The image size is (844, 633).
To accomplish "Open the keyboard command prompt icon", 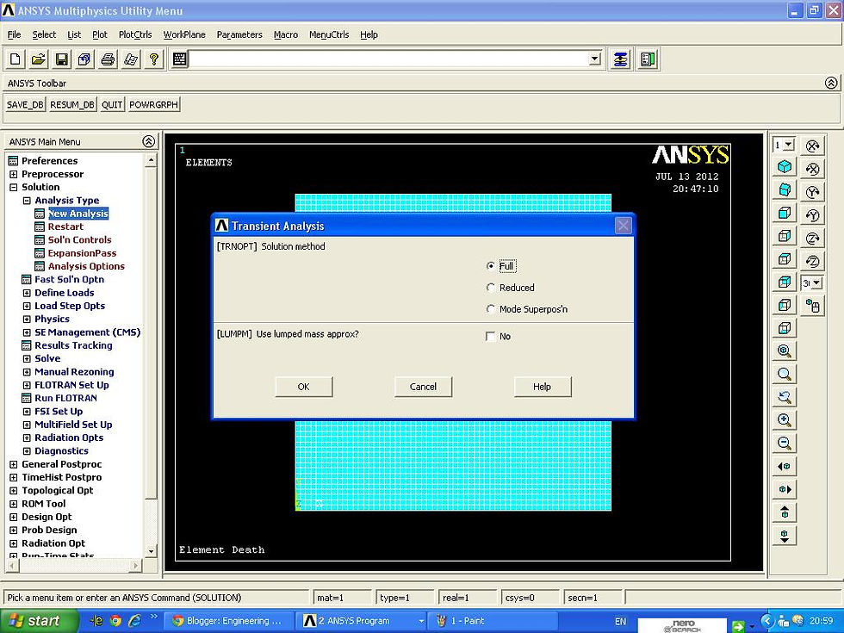I will 180,59.
